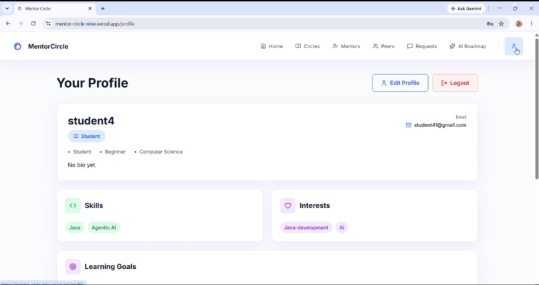This screenshot has height=285, width=539.
Task: Click the Agentic AI skill tag
Action: coord(104,227)
